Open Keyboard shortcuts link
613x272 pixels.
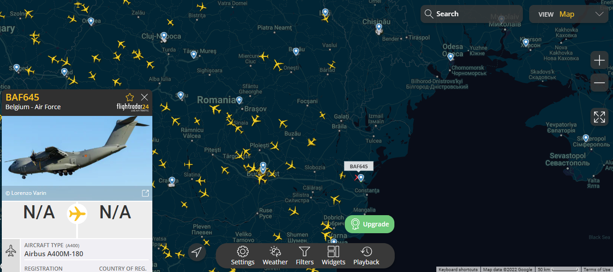point(458,269)
